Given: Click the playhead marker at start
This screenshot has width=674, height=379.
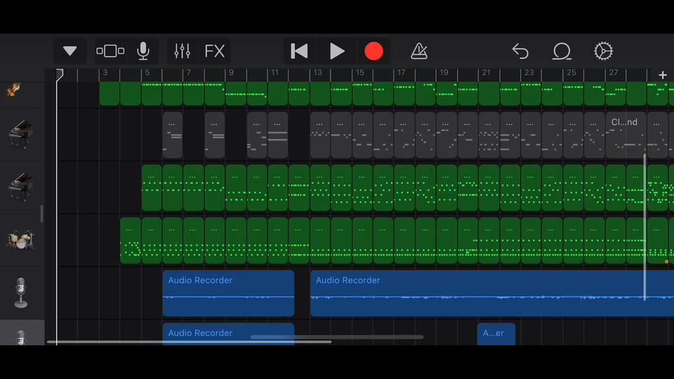Looking at the screenshot, I should coord(59,74).
